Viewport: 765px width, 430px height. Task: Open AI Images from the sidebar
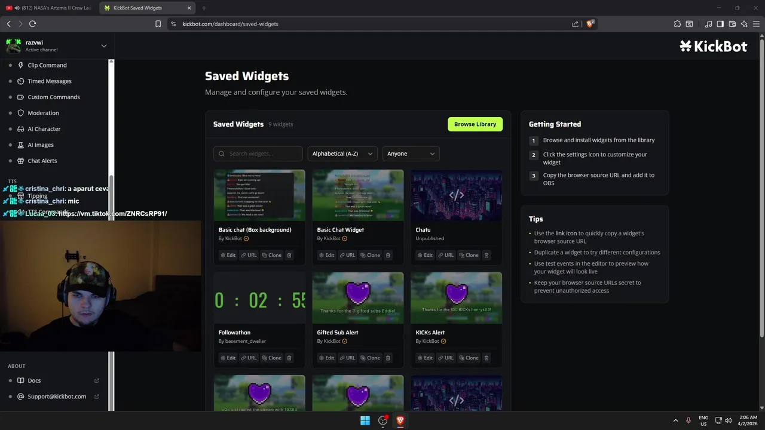(41, 145)
